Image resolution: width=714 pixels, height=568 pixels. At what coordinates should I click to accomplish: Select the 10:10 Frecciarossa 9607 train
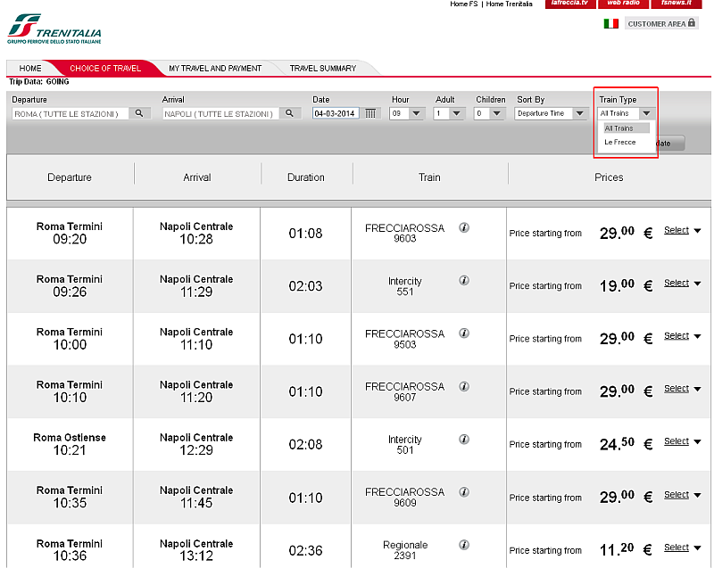682,389
